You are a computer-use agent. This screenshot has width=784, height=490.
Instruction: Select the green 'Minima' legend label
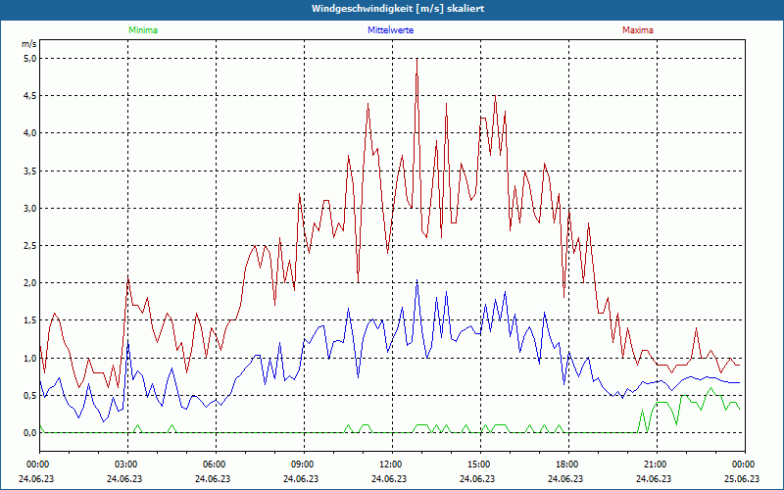[143, 30]
